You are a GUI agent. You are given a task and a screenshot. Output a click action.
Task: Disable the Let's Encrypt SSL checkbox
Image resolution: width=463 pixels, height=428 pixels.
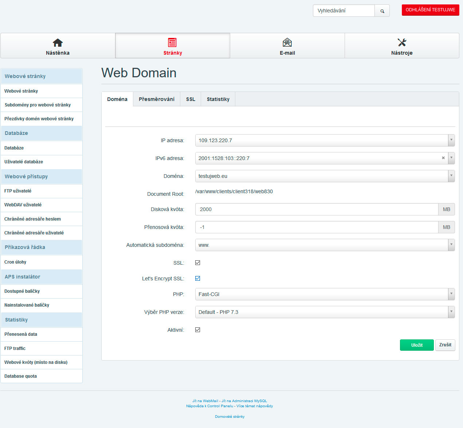pos(198,279)
